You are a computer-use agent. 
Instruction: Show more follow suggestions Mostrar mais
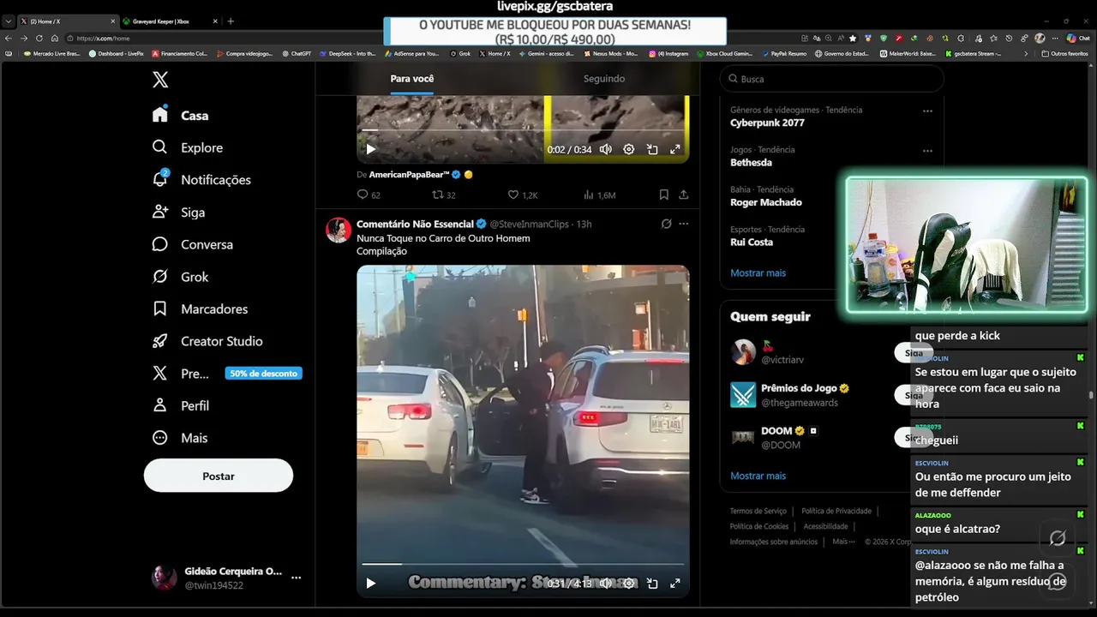coord(758,476)
